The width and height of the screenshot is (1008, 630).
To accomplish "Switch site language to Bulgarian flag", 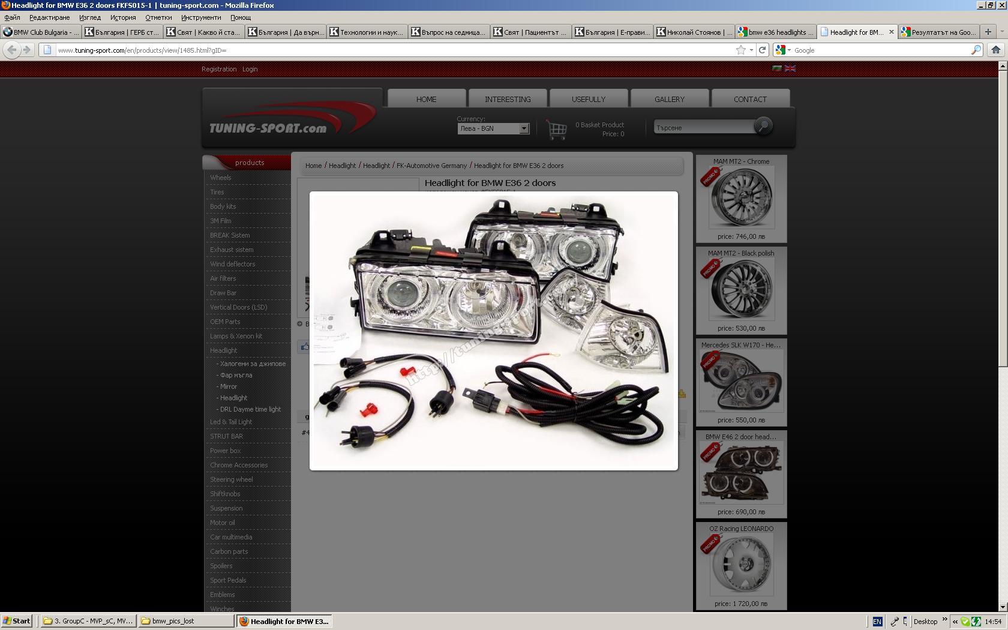I will pyautogui.click(x=777, y=68).
